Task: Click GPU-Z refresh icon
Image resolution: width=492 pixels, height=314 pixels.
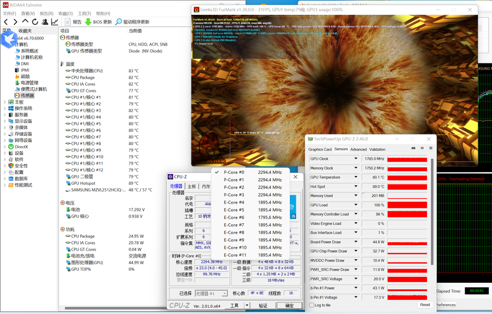Action: (422, 148)
